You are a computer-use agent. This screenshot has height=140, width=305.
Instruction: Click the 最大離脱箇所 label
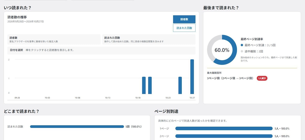tap(214, 73)
